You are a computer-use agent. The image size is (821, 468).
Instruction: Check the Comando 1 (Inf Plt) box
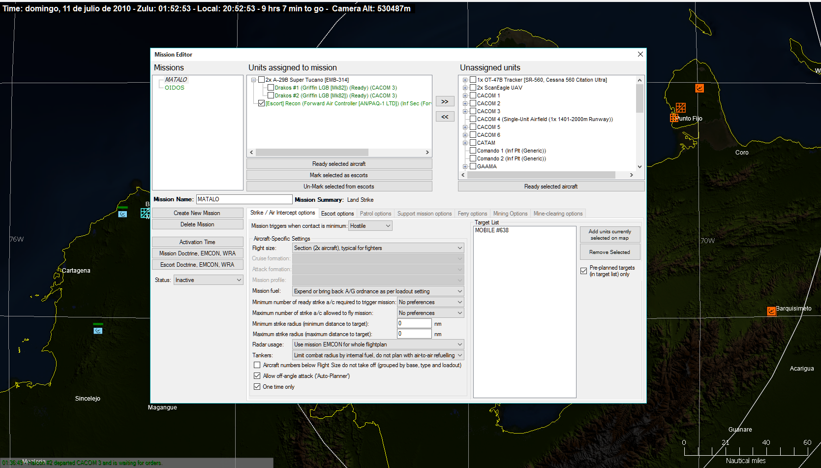(473, 151)
